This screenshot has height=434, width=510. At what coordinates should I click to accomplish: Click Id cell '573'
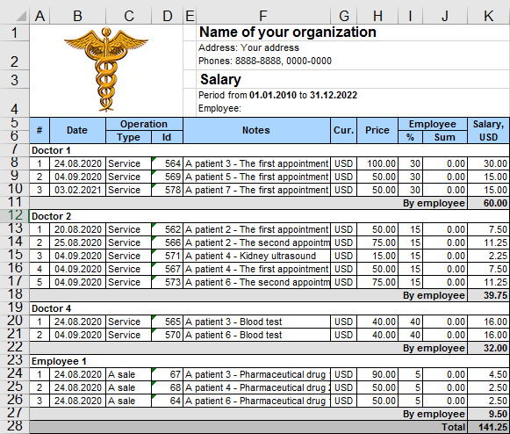[x=167, y=282]
